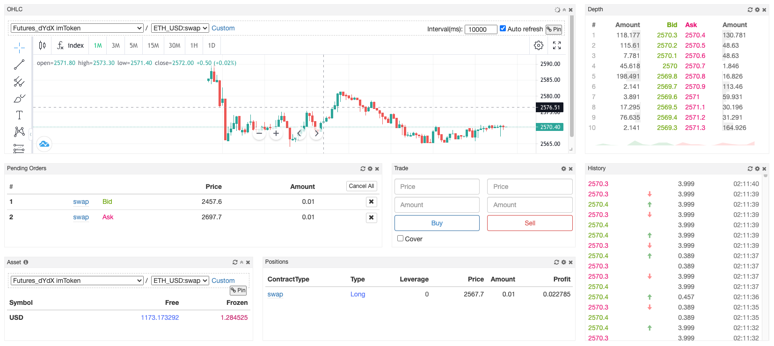
Task: Click Cancel All pending orders
Action: pyautogui.click(x=361, y=186)
